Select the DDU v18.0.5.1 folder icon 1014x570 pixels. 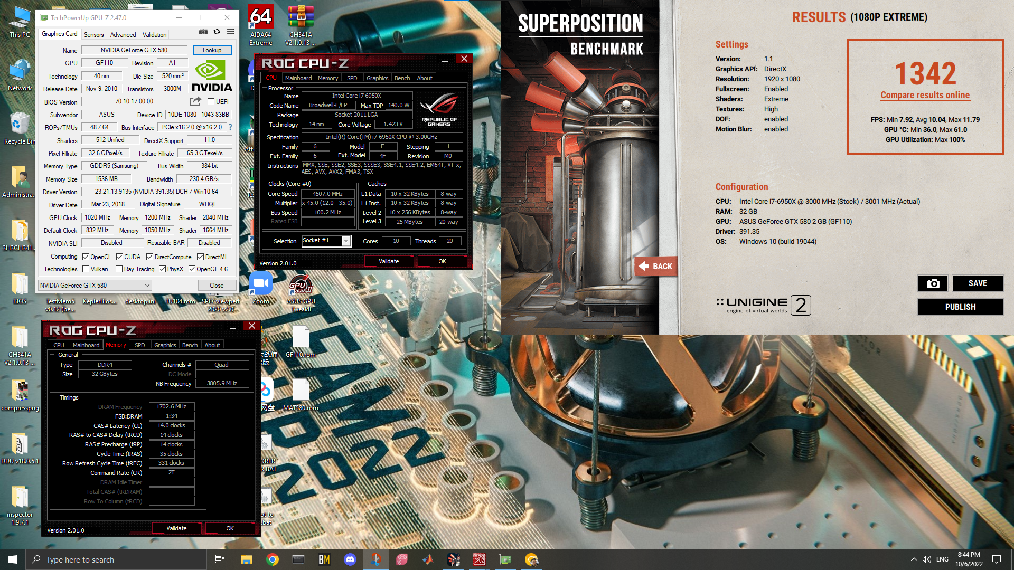(x=20, y=449)
